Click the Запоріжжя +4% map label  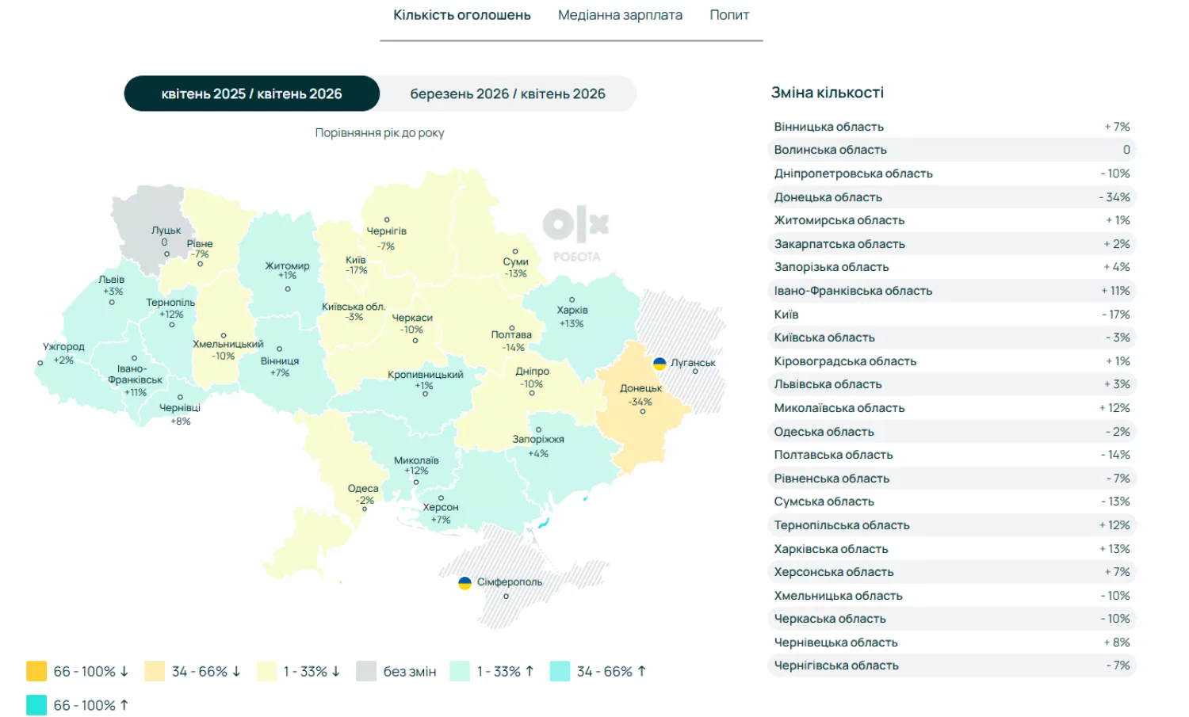[x=538, y=446]
